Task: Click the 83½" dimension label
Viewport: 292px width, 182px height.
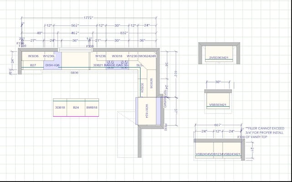Action: click(x=124, y=33)
